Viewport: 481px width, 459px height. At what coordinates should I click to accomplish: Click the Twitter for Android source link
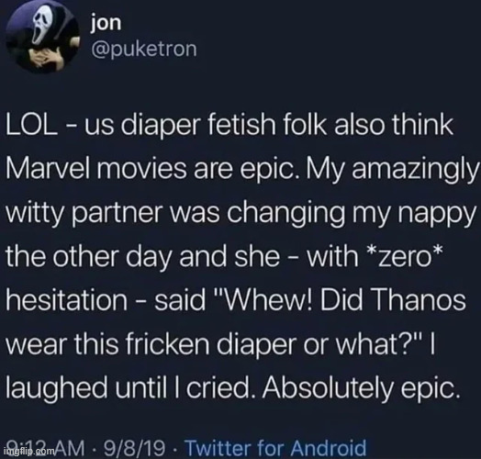pos(276,448)
